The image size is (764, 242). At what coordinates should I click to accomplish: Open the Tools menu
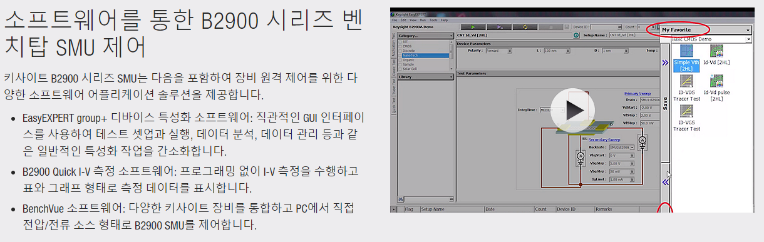[433, 20]
